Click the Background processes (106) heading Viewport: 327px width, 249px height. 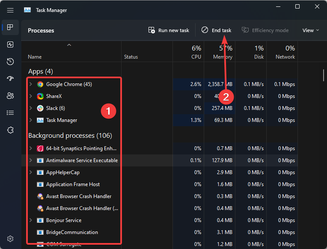(x=70, y=136)
